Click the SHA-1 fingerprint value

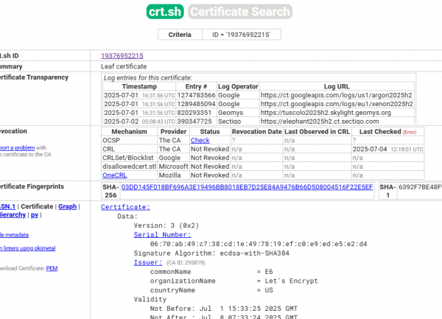click(x=420, y=187)
